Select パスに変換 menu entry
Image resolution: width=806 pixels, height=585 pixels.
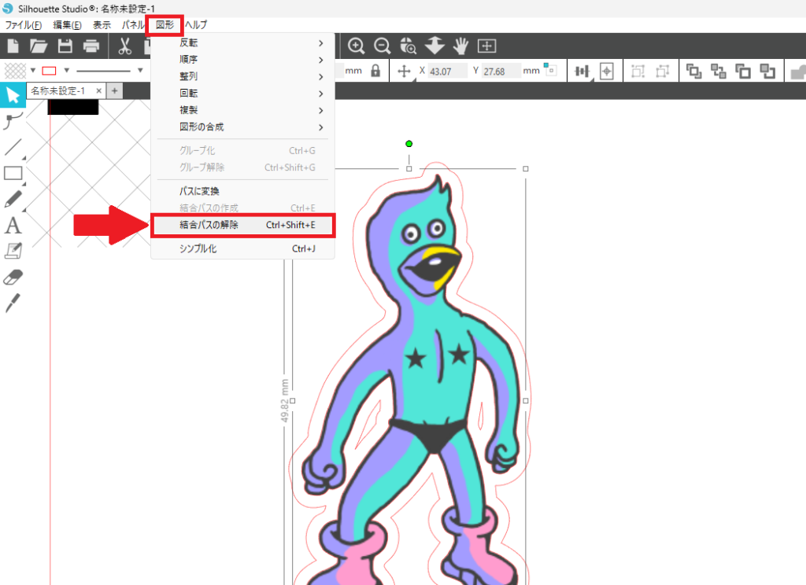pos(242,192)
